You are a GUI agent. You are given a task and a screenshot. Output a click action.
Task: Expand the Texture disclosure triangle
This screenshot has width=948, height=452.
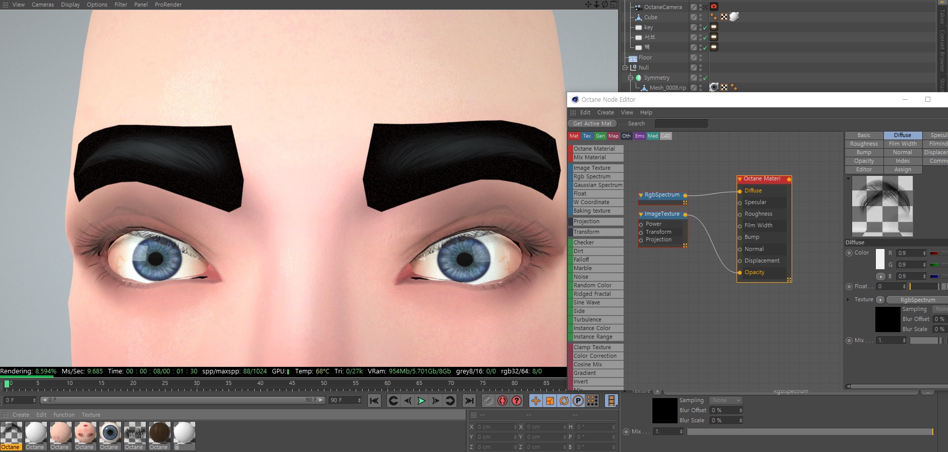click(848, 299)
